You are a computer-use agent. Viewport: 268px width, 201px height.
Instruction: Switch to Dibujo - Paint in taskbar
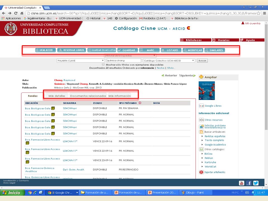195,193
